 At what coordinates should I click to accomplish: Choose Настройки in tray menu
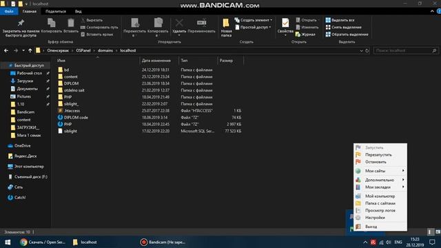(380, 218)
